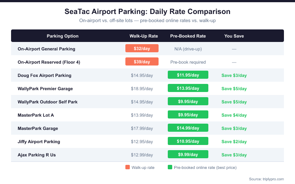This screenshot has height=184, width=295.
Task: Click the You Save column header
Action: [234, 36]
